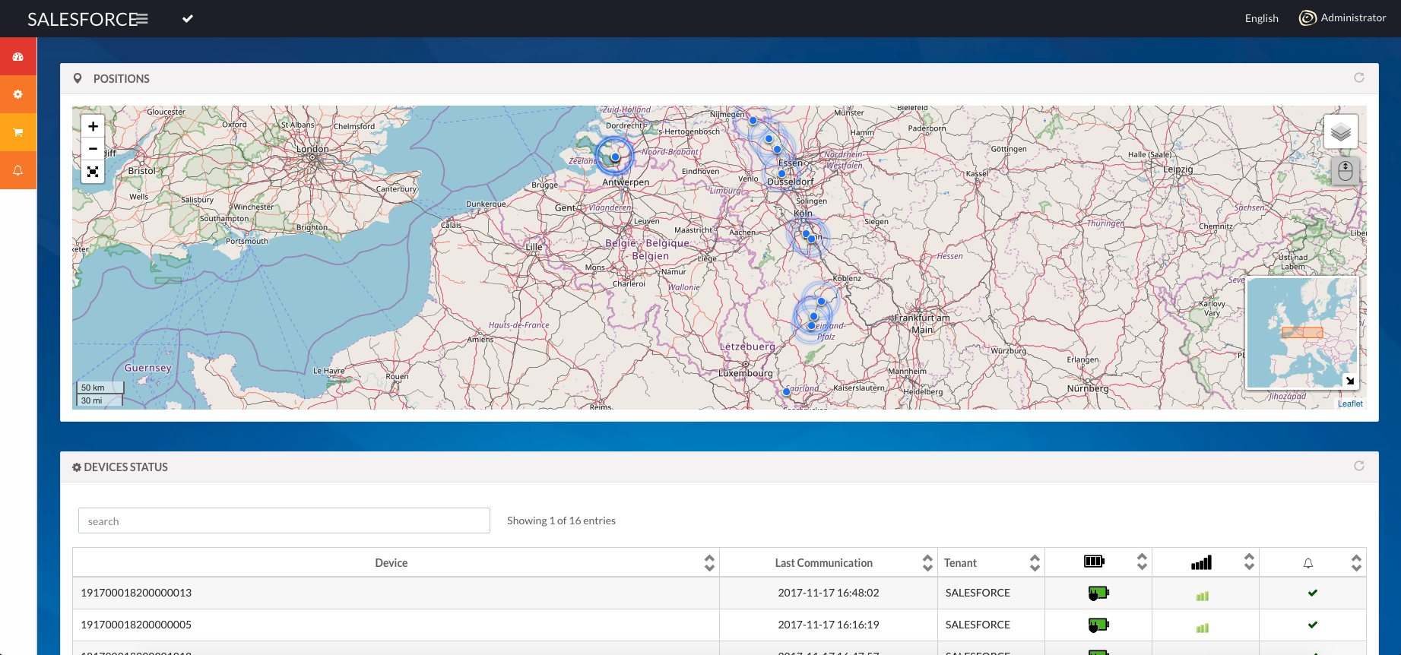The width and height of the screenshot is (1401, 655).
Task: Sort table by signal strength column
Action: point(1249,562)
